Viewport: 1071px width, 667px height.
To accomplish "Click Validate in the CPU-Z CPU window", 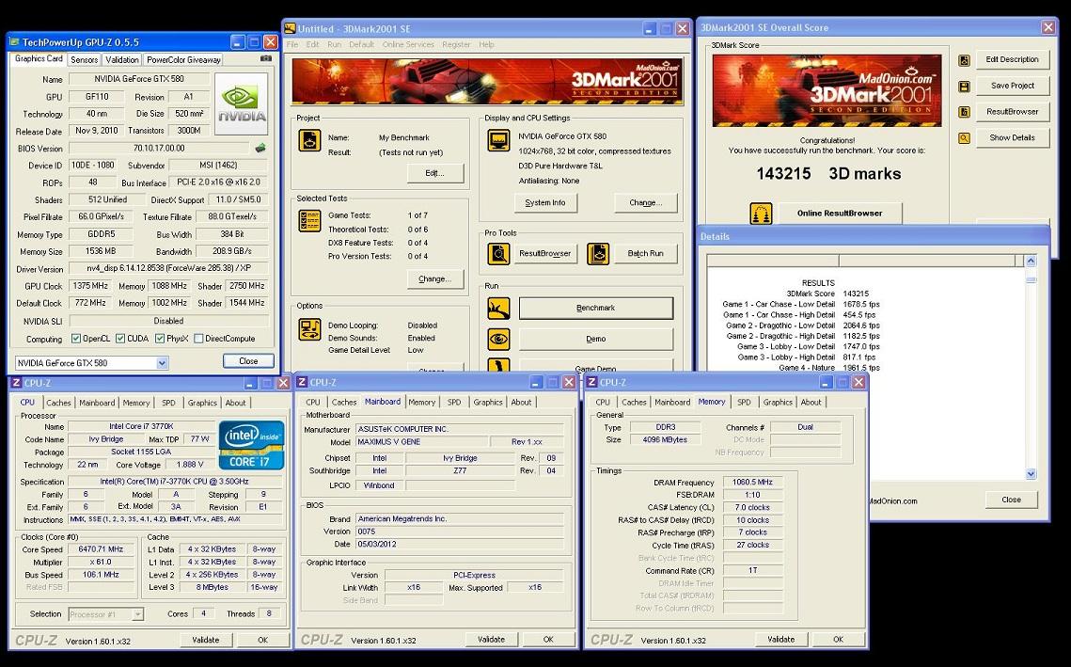I will (x=206, y=640).
